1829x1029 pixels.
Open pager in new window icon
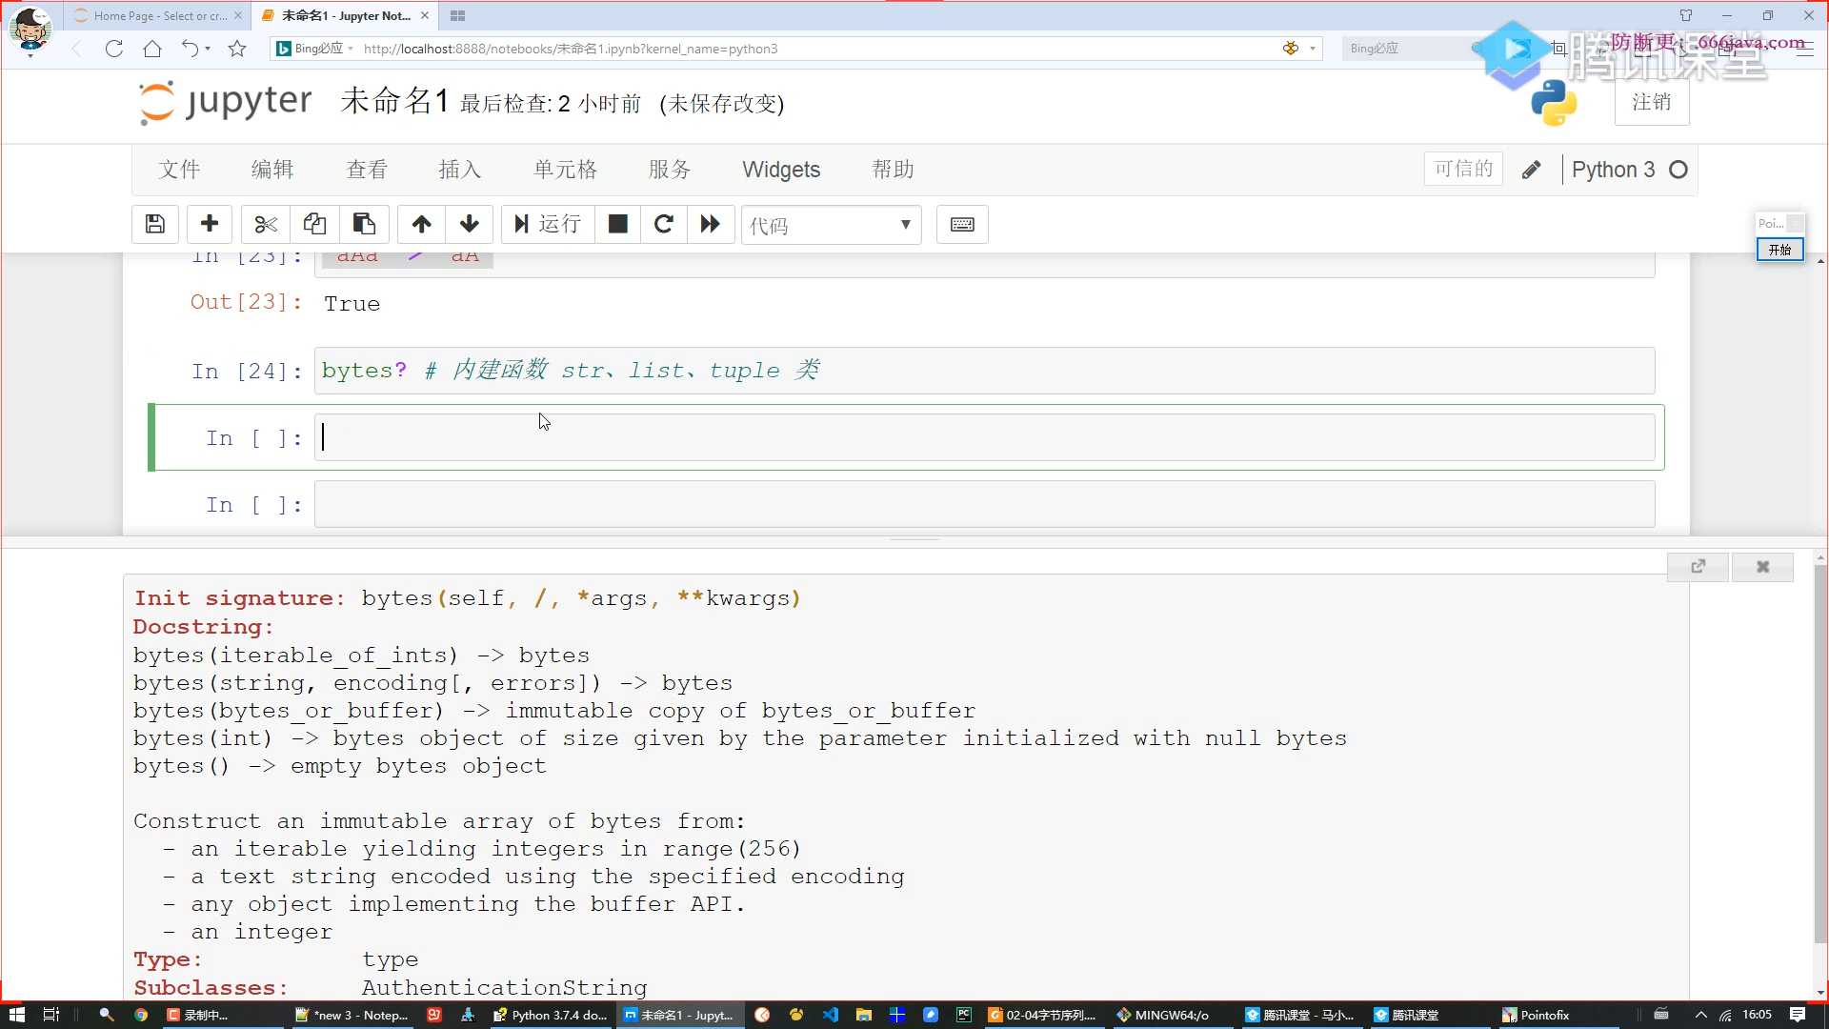[x=1698, y=567]
